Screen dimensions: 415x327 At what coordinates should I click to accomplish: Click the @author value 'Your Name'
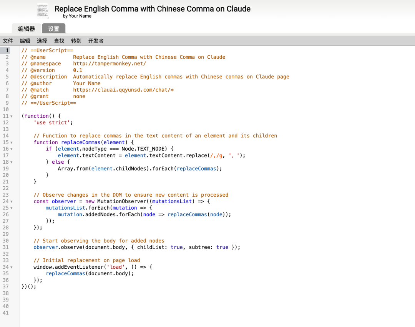point(87,83)
